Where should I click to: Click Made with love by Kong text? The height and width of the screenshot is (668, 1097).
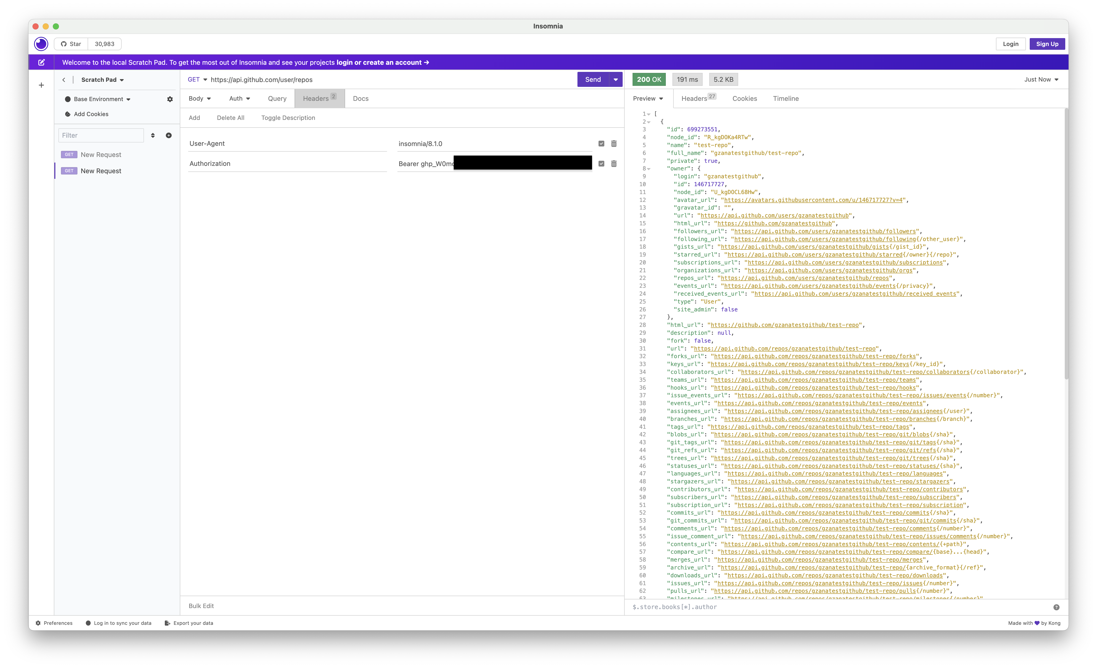(1034, 623)
